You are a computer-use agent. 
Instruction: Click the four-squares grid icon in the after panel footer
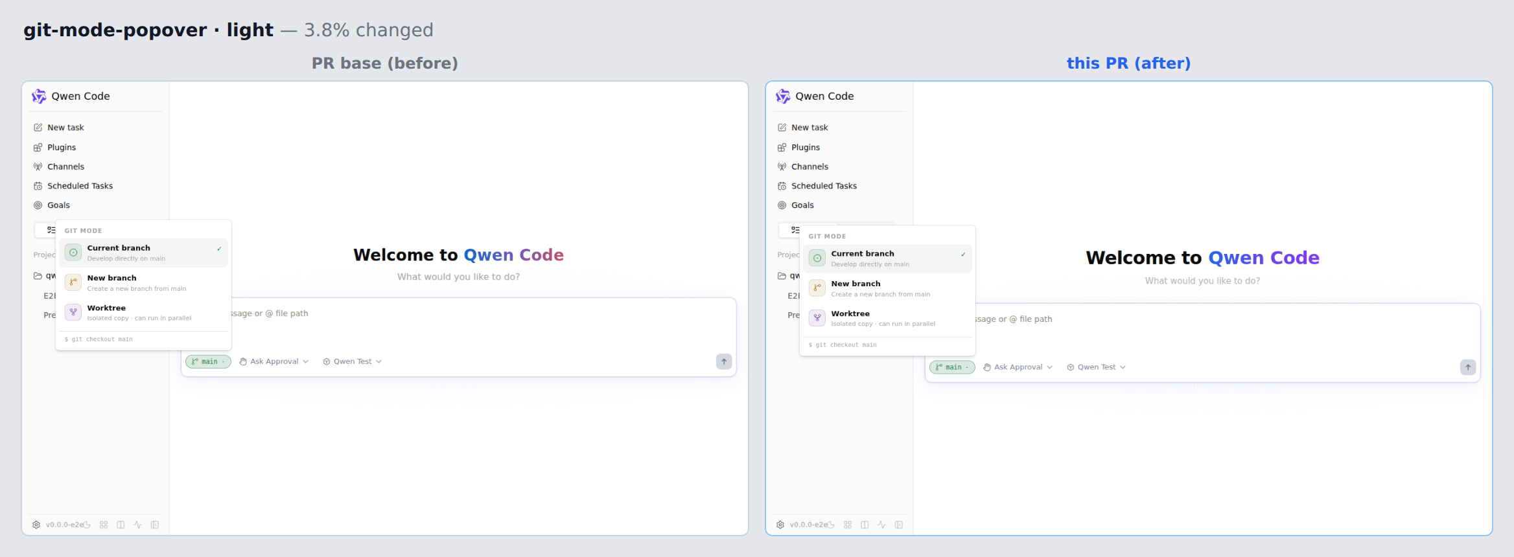point(848,525)
